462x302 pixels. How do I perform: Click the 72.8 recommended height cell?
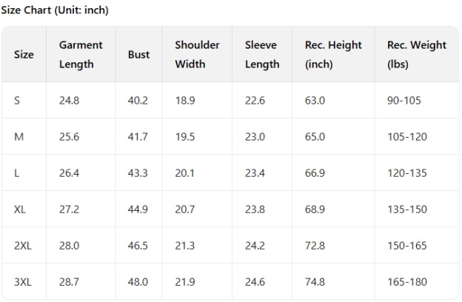[x=315, y=246]
